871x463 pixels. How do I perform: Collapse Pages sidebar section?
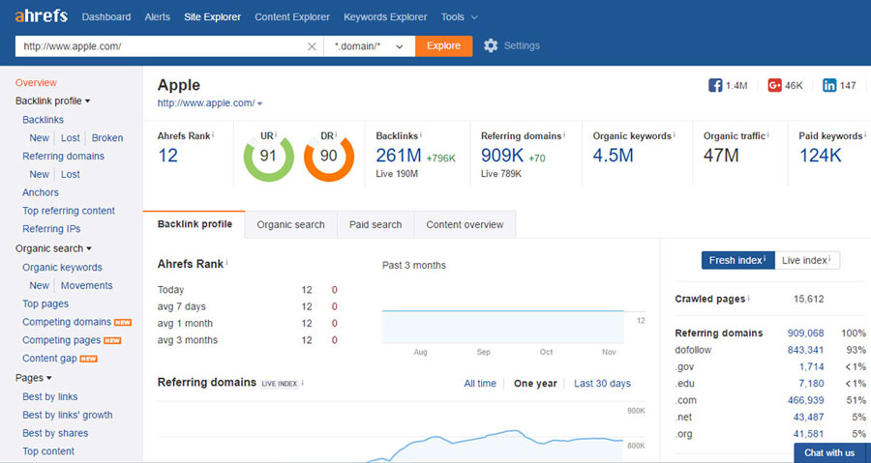coord(33,378)
